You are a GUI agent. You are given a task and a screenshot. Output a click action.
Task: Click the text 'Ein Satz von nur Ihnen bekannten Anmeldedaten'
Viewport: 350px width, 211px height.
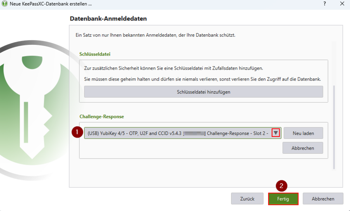coord(126,35)
